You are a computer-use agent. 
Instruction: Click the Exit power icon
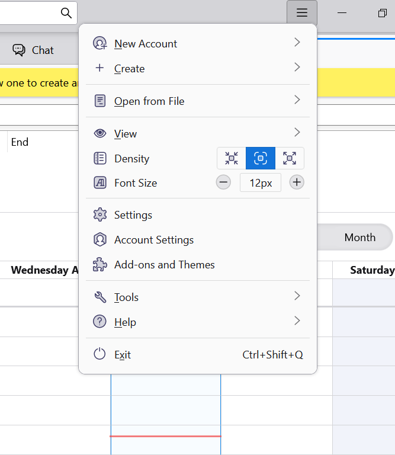coord(100,355)
